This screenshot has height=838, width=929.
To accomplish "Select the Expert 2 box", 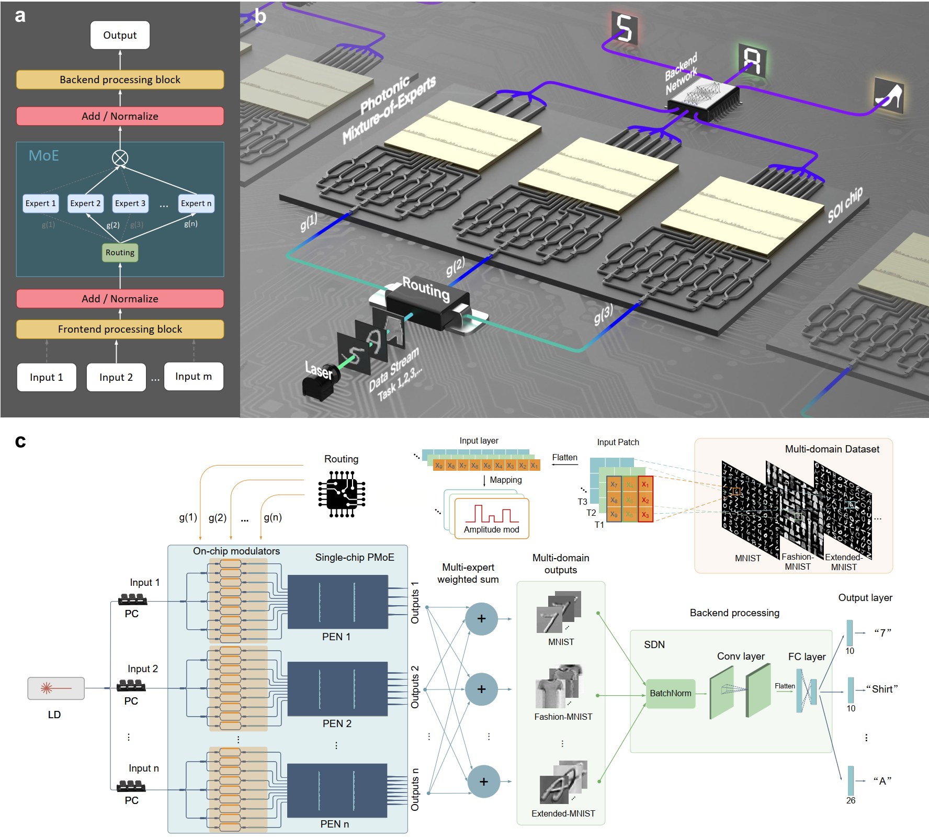I will [85, 203].
